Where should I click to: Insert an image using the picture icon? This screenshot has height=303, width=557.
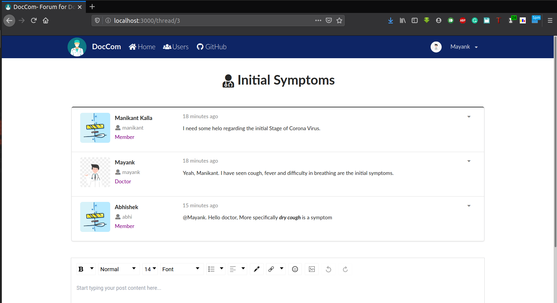(x=312, y=269)
